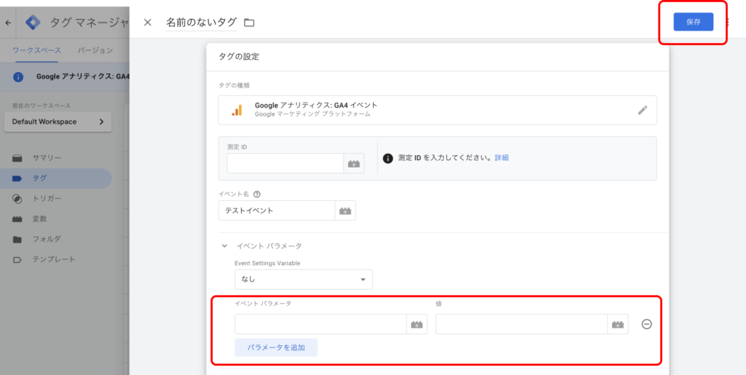Rename the tag via 名前のないタグ title
This screenshot has width=746, height=375.
coord(201,22)
